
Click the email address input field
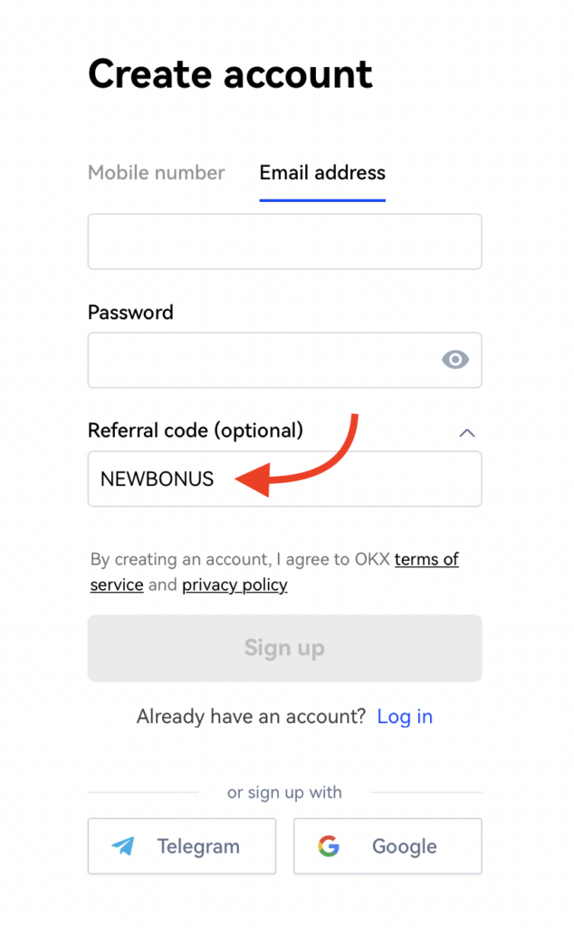click(x=285, y=241)
